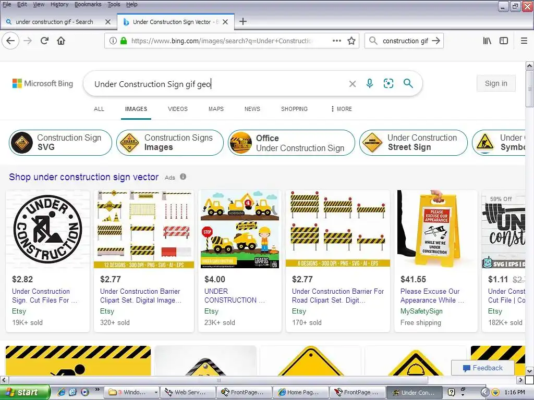Screen dimensions: 534x400
Task: Submit toolbar search with the go arrow
Action: coord(435,41)
